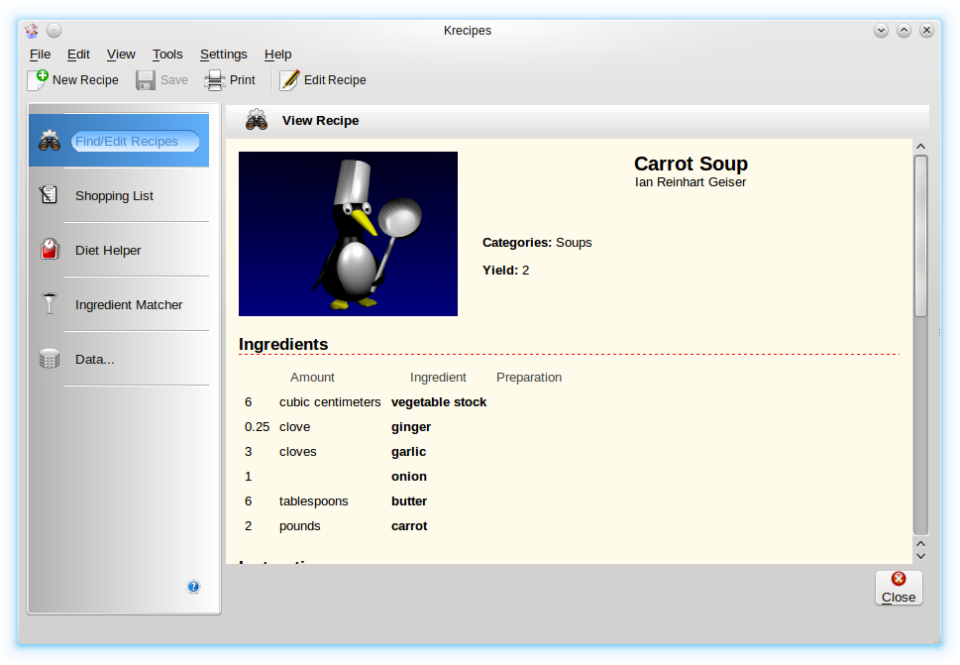This screenshot has width=960, height=665.
Task: Click the vertical scrollbar handle
Action: click(920, 236)
